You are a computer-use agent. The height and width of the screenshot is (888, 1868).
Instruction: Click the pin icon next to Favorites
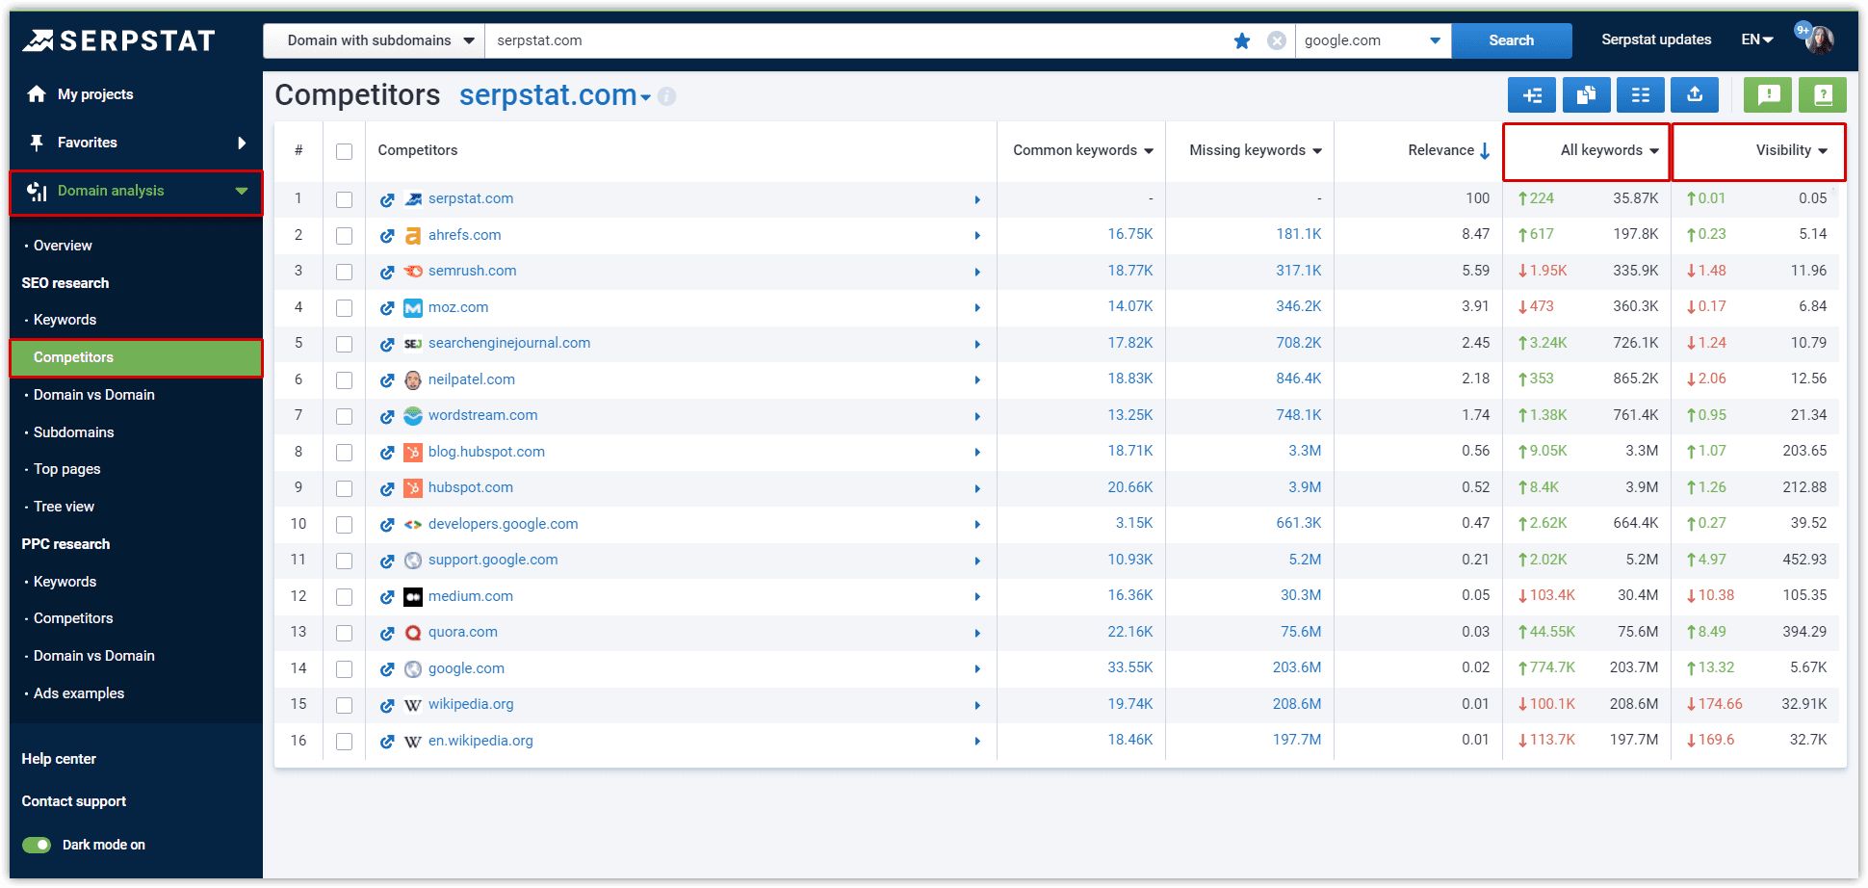point(37,143)
